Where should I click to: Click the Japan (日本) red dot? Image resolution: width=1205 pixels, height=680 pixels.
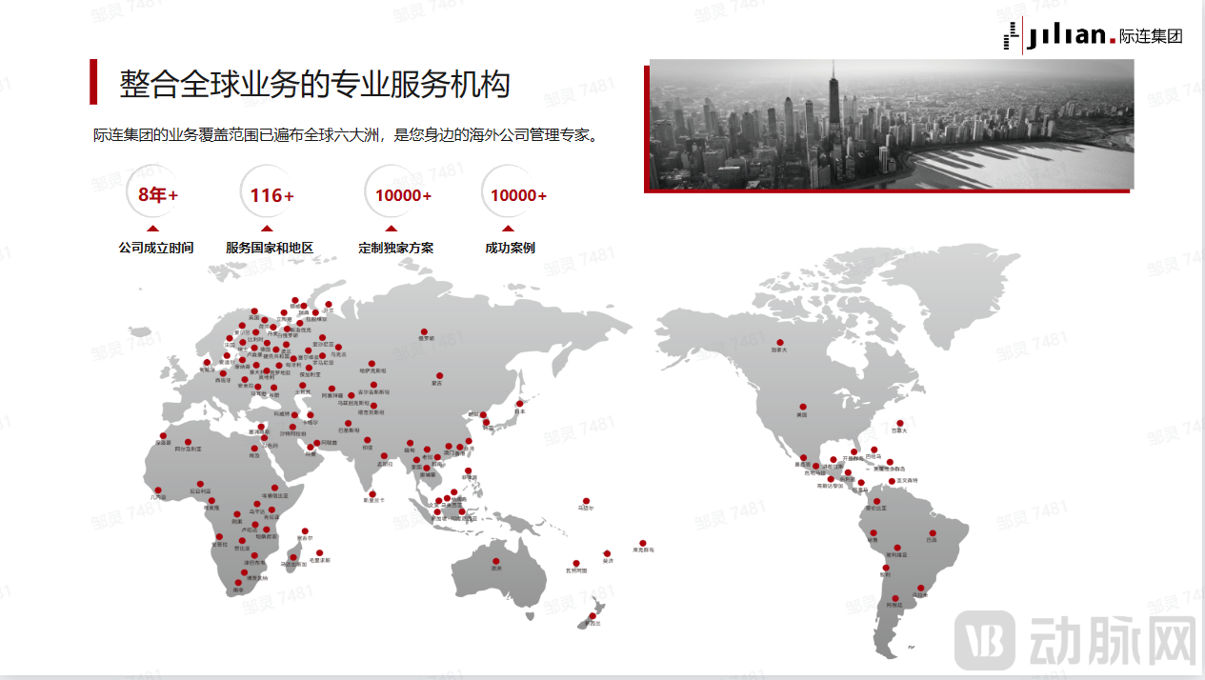[520, 403]
